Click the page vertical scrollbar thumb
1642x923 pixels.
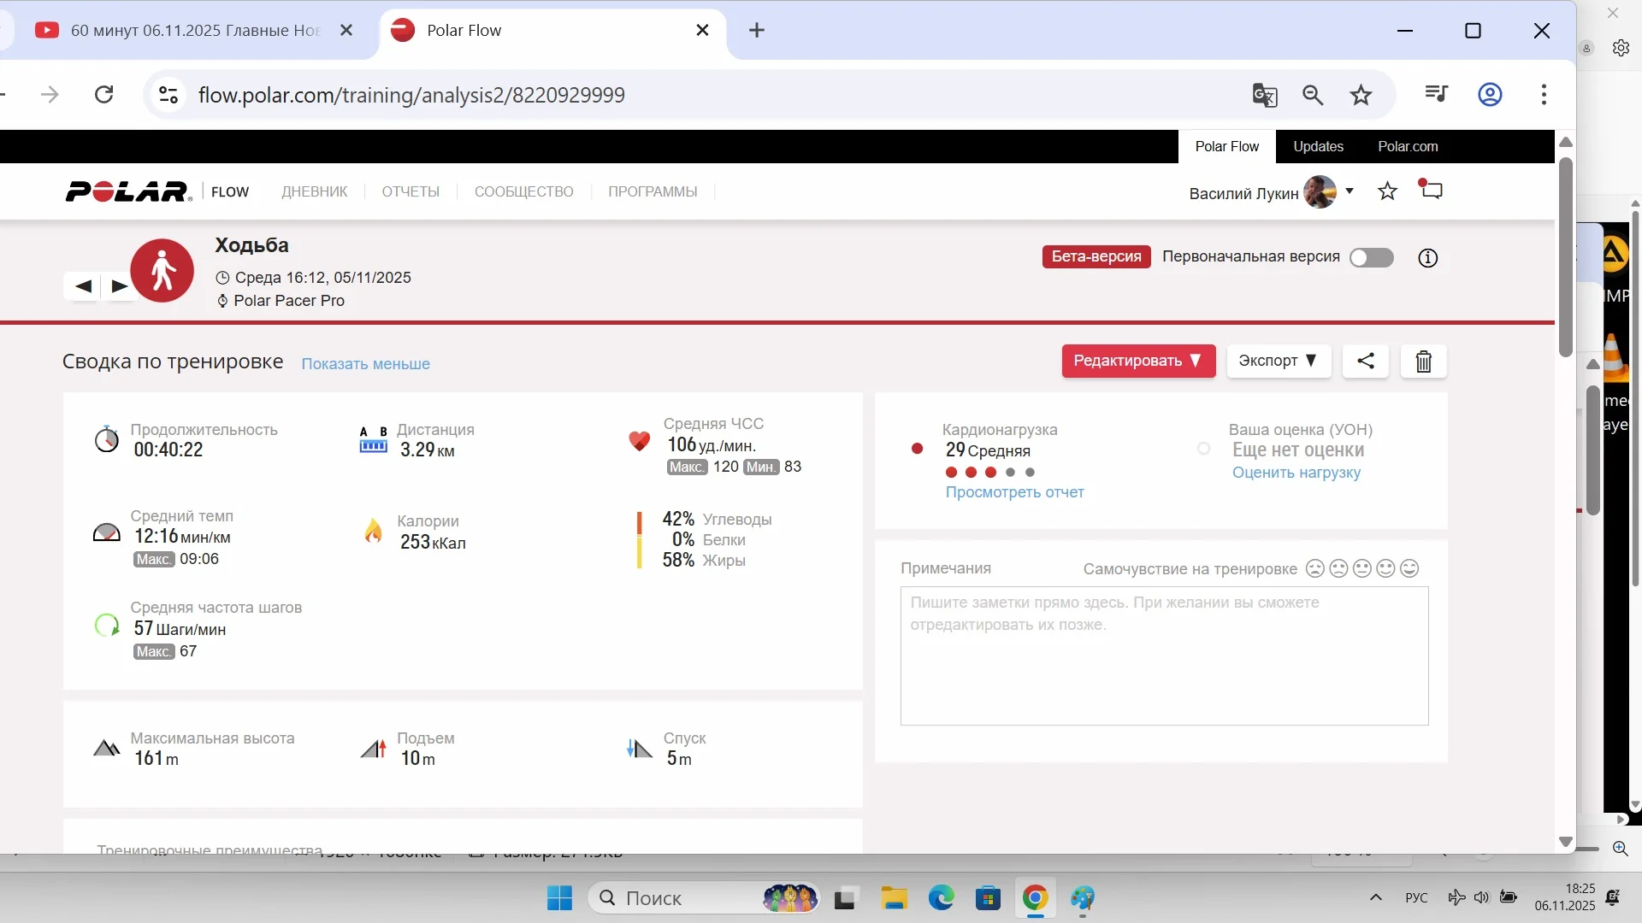(1565, 256)
